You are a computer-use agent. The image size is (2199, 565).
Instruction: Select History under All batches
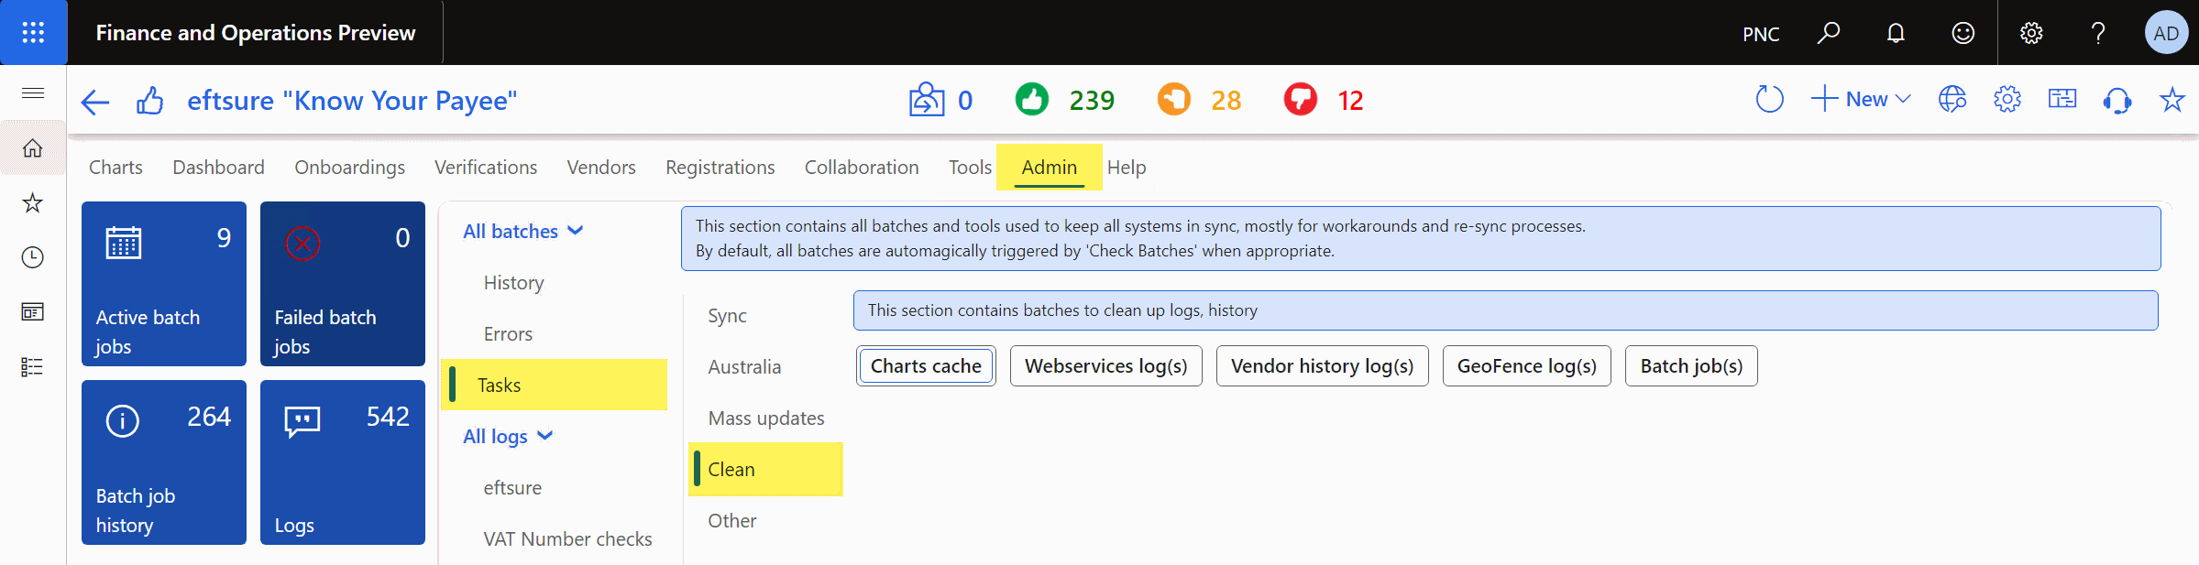[513, 283]
